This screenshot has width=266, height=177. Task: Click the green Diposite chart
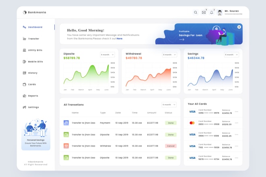[x=86, y=74]
